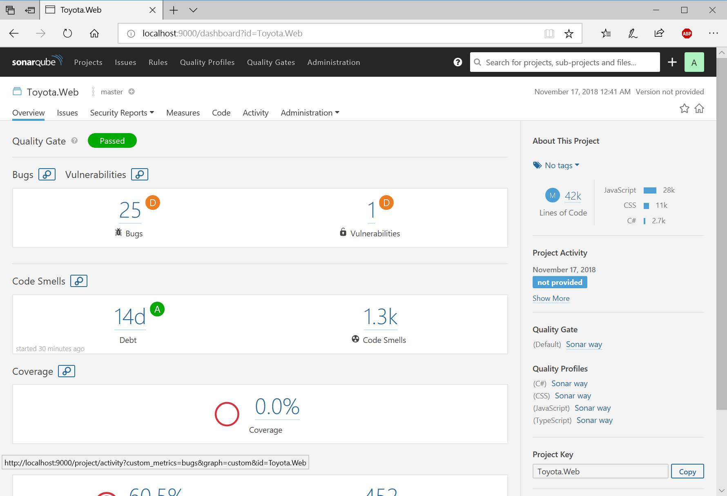
Task: Click the '14d' debt link
Action: click(x=130, y=317)
